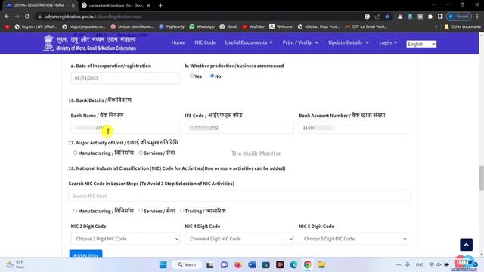Select Services as Major Activity of Unit

point(141,153)
